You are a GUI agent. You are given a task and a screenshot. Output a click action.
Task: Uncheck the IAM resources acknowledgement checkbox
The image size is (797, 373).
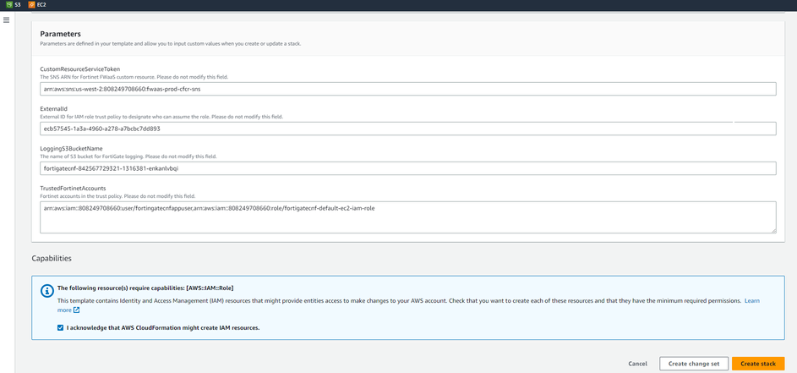60,327
